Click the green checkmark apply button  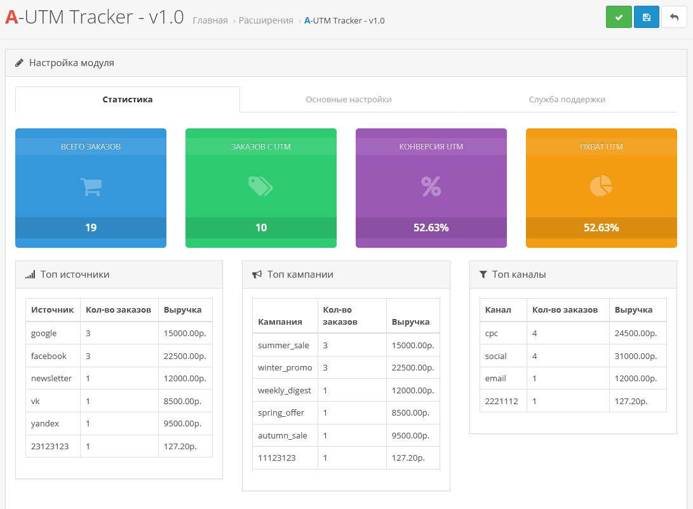619,17
